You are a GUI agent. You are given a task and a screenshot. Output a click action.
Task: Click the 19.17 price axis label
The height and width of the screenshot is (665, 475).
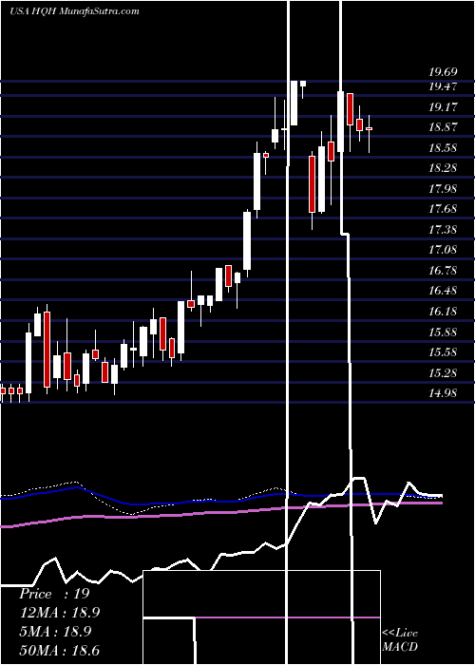(x=444, y=106)
